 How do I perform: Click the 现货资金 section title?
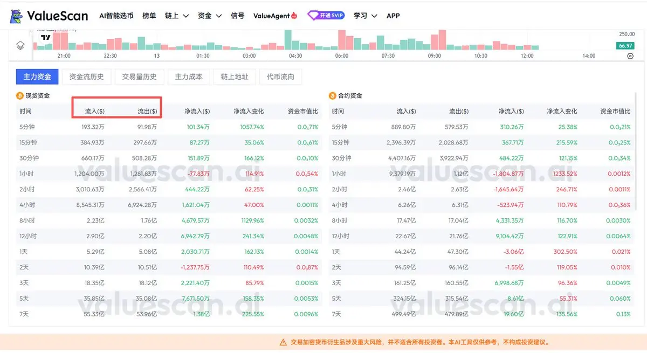click(38, 96)
